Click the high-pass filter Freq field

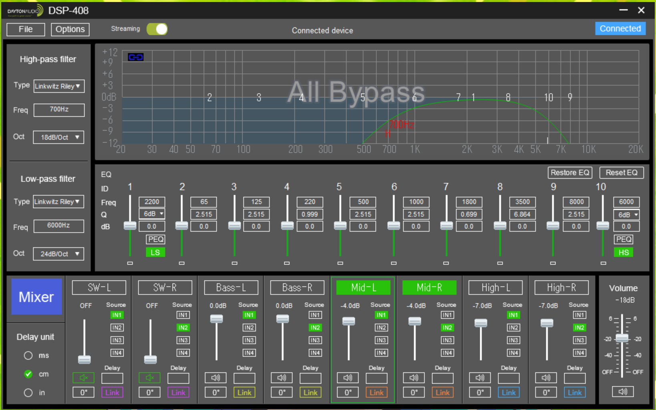click(x=59, y=109)
